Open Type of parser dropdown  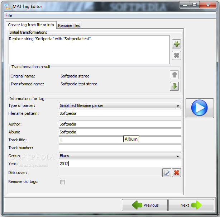pos(120,105)
